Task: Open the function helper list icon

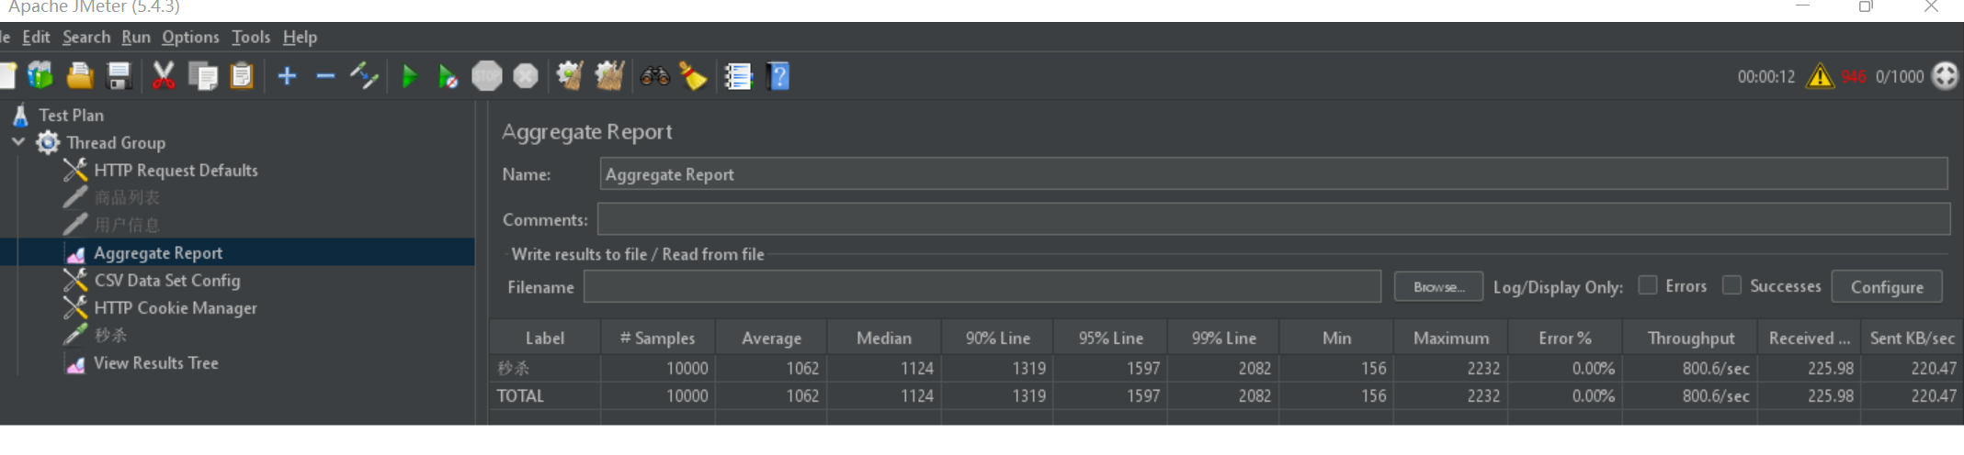Action: (738, 75)
